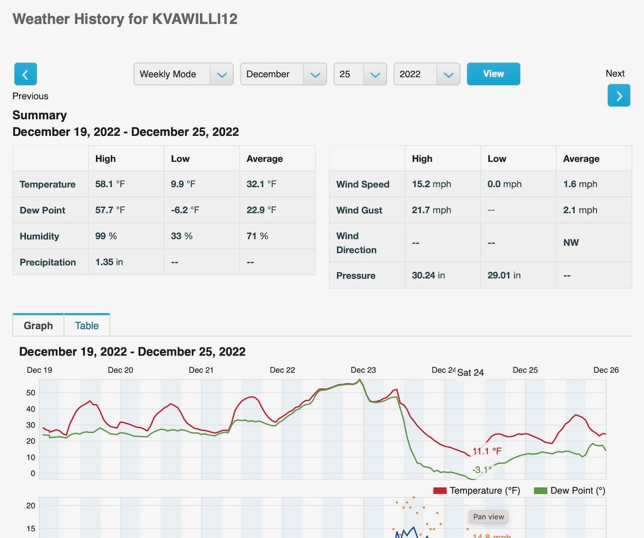Click the Dec 21 date label on chart
Image resolution: width=644 pixels, height=538 pixels.
[201, 370]
